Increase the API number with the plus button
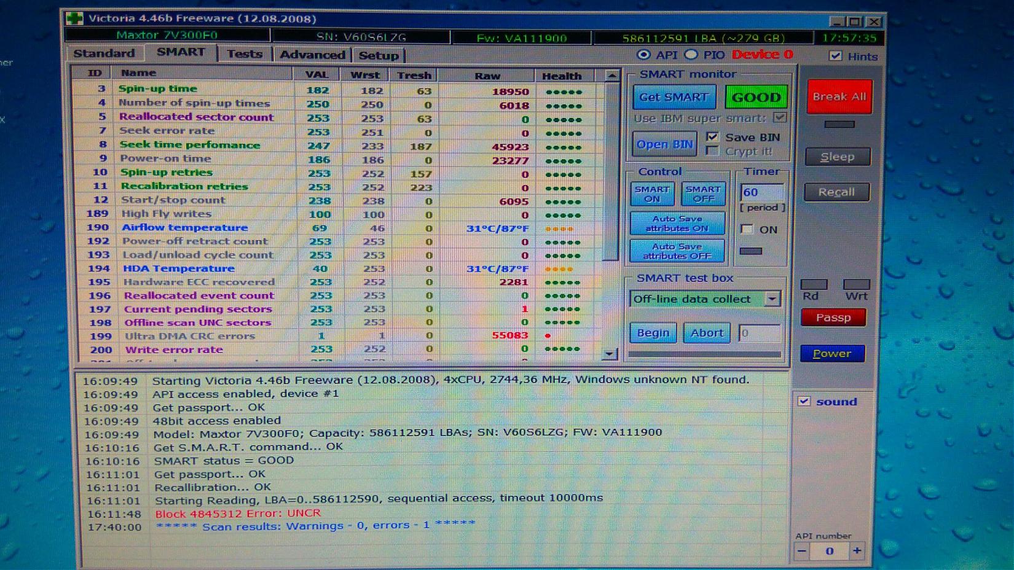1014x570 pixels. pyautogui.click(x=857, y=551)
